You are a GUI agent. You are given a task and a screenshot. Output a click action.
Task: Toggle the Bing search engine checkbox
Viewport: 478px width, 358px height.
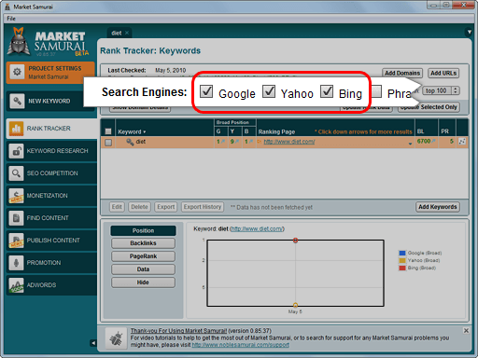[x=327, y=91]
